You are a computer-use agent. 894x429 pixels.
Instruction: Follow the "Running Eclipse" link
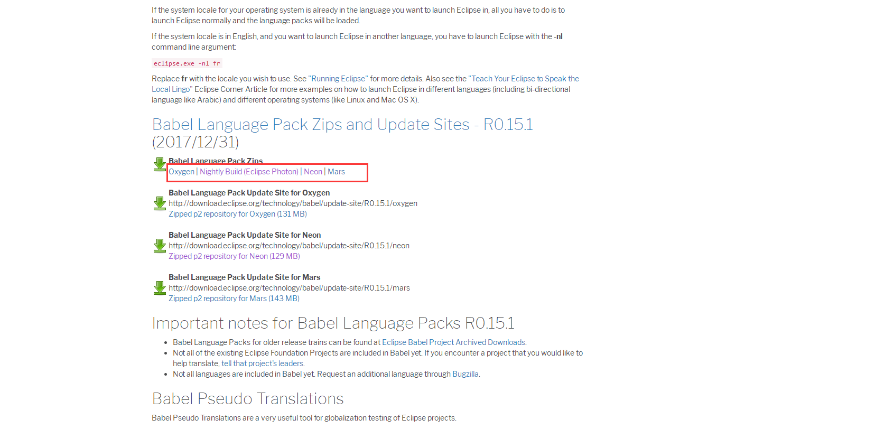(x=338, y=79)
